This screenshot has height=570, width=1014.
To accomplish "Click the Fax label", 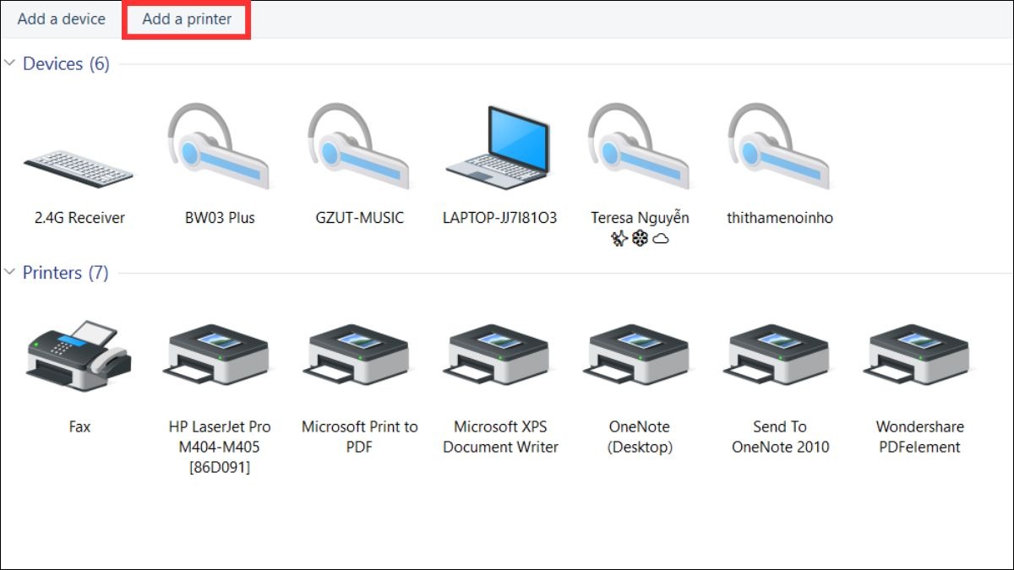I will click(x=79, y=426).
